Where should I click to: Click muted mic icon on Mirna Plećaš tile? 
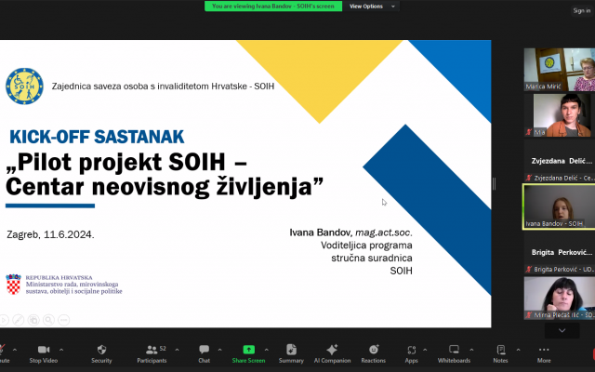[x=529, y=315]
